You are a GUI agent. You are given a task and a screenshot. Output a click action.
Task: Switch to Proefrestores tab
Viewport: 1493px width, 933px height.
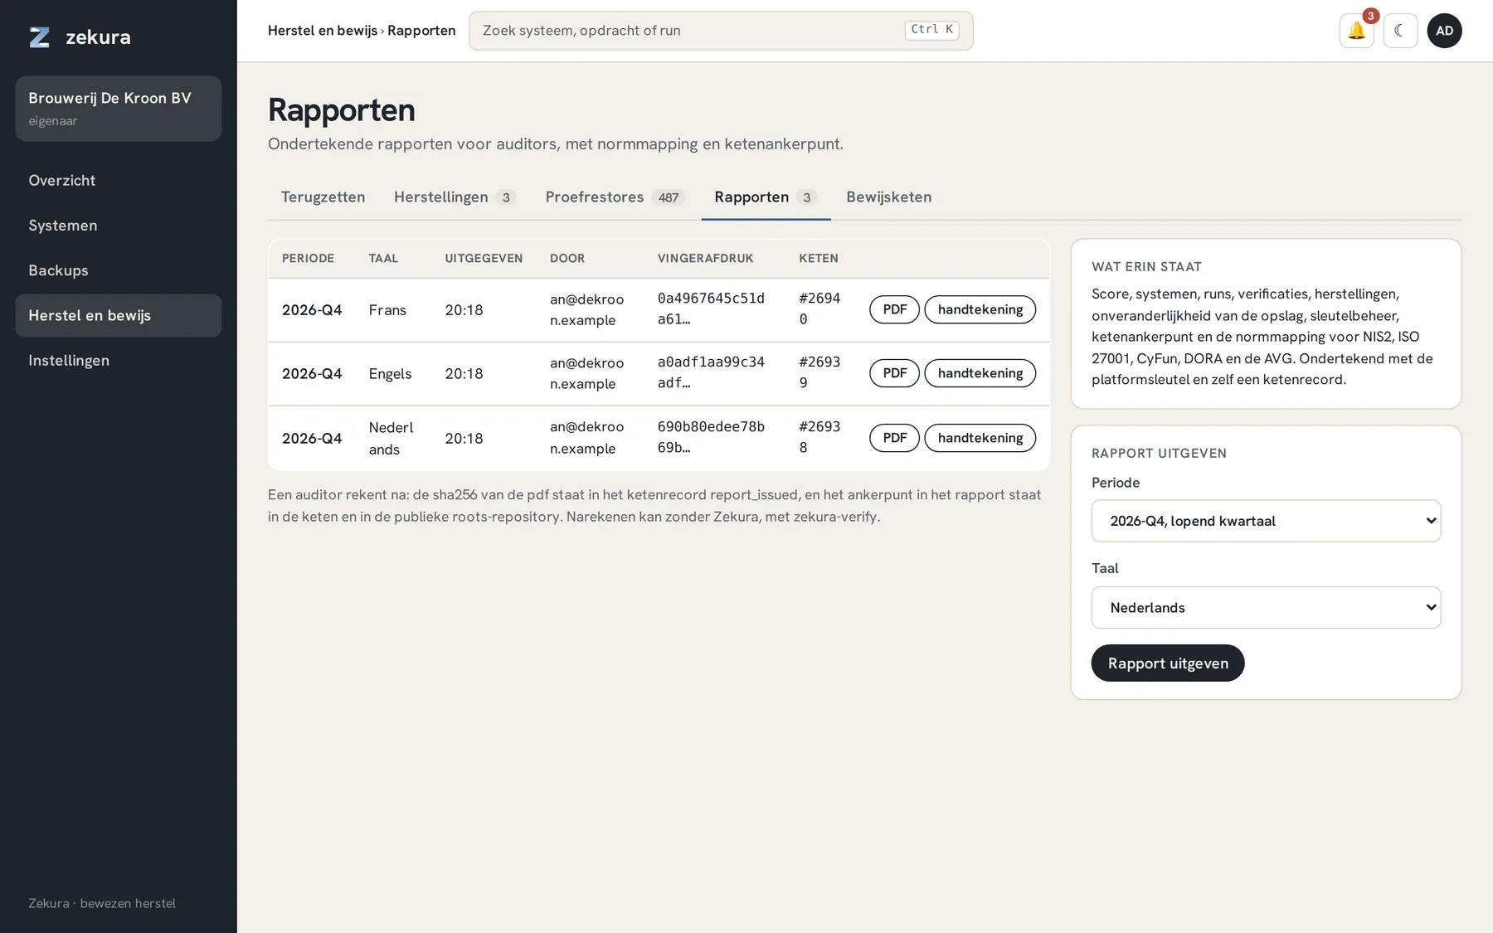pyautogui.click(x=615, y=197)
